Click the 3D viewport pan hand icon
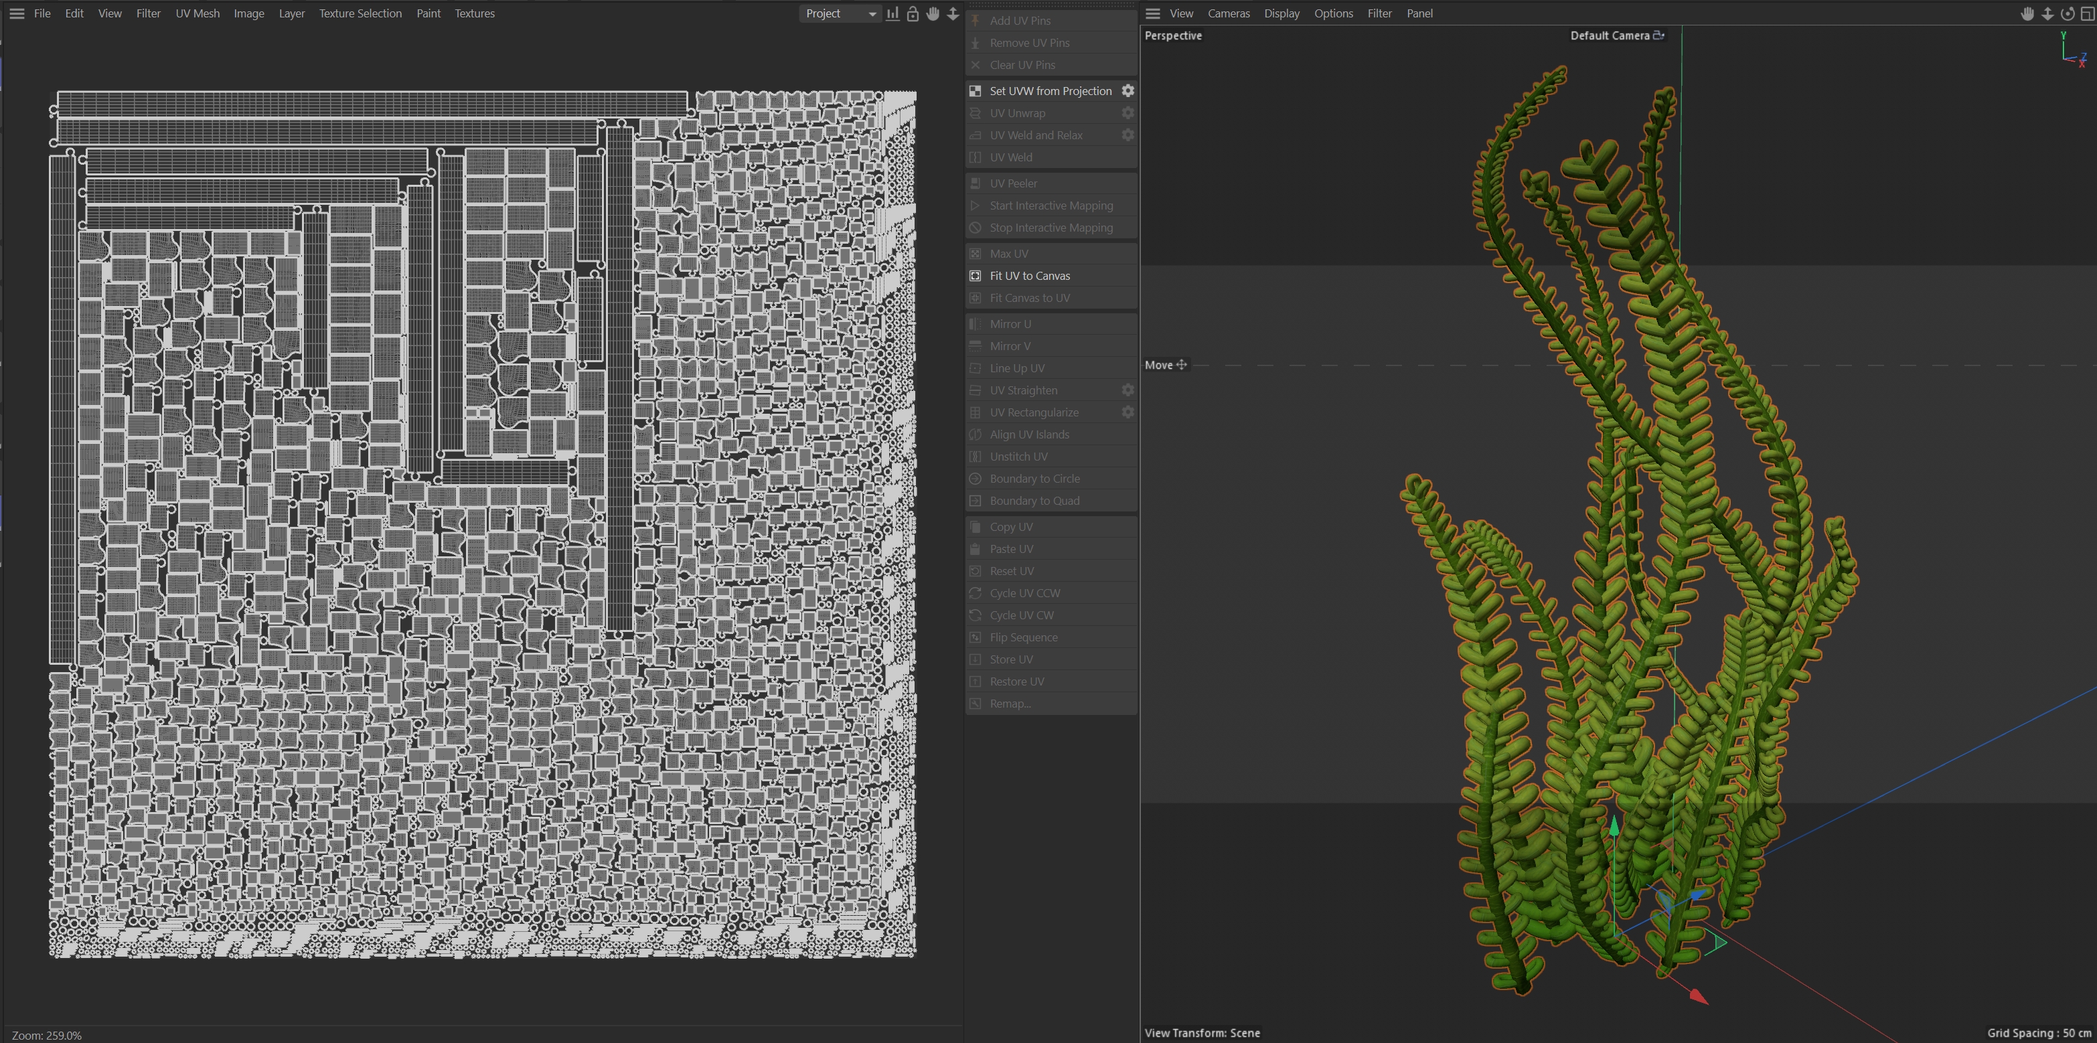Screen dimensions: 2097x1043 [x=2027, y=14]
